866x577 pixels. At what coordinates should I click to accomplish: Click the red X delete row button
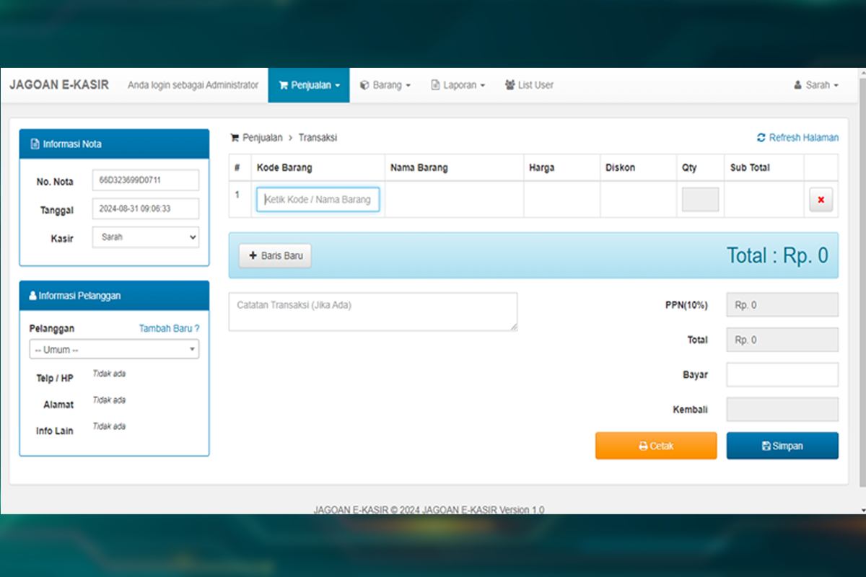[821, 200]
